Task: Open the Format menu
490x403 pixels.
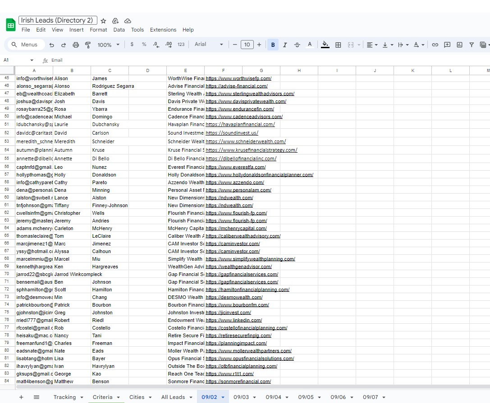Action: pos(98,30)
